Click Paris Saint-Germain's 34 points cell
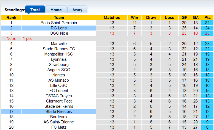This screenshot has height=130, width=214. click(207, 23)
